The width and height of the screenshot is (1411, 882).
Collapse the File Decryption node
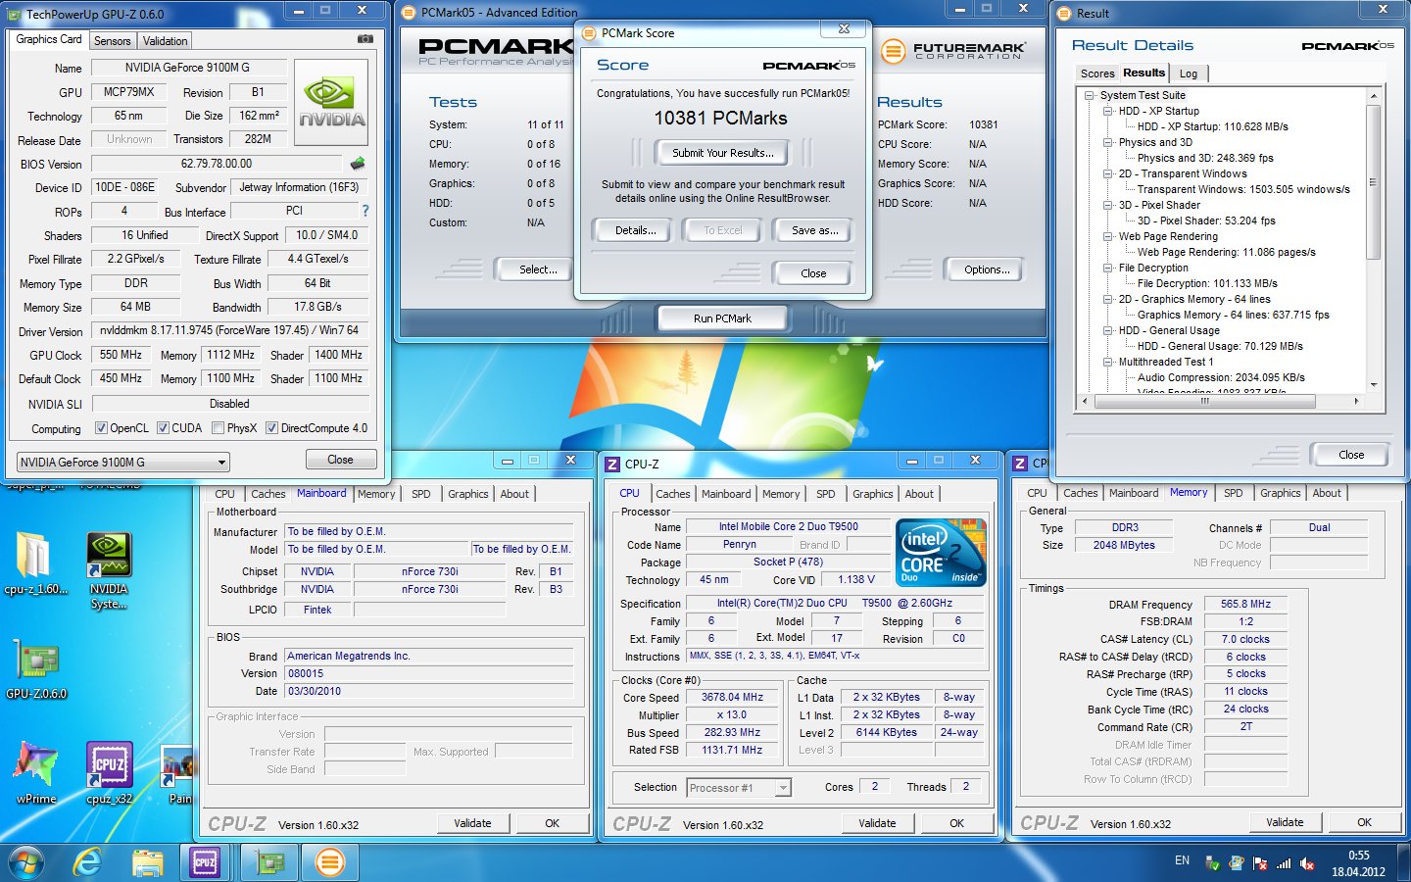(1108, 268)
